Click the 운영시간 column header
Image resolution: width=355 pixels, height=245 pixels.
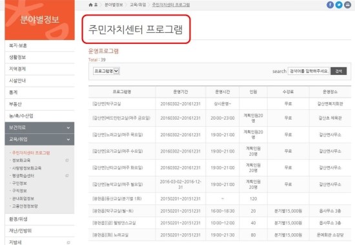222,92
